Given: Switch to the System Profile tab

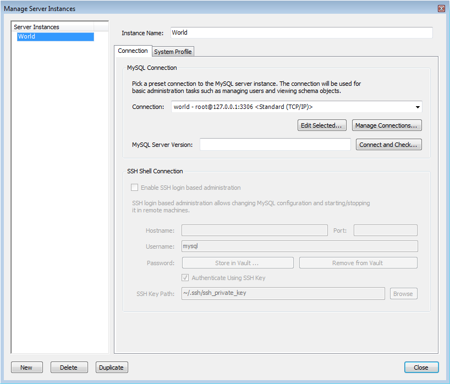Looking at the screenshot, I should (173, 51).
